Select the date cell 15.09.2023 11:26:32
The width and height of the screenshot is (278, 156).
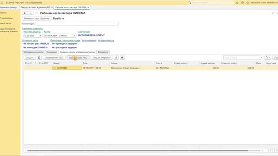pyautogui.click(x=96, y=68)
